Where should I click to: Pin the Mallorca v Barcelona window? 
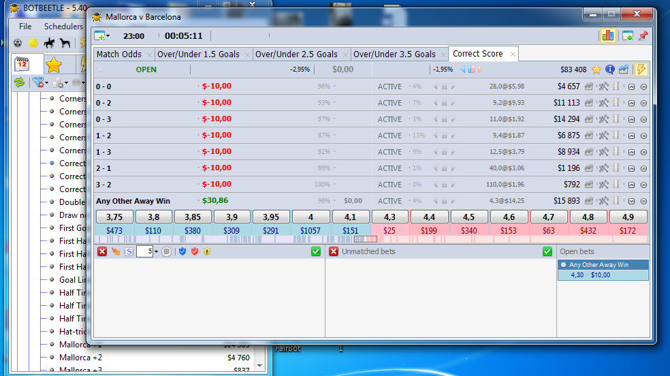(x=643, y=35)
